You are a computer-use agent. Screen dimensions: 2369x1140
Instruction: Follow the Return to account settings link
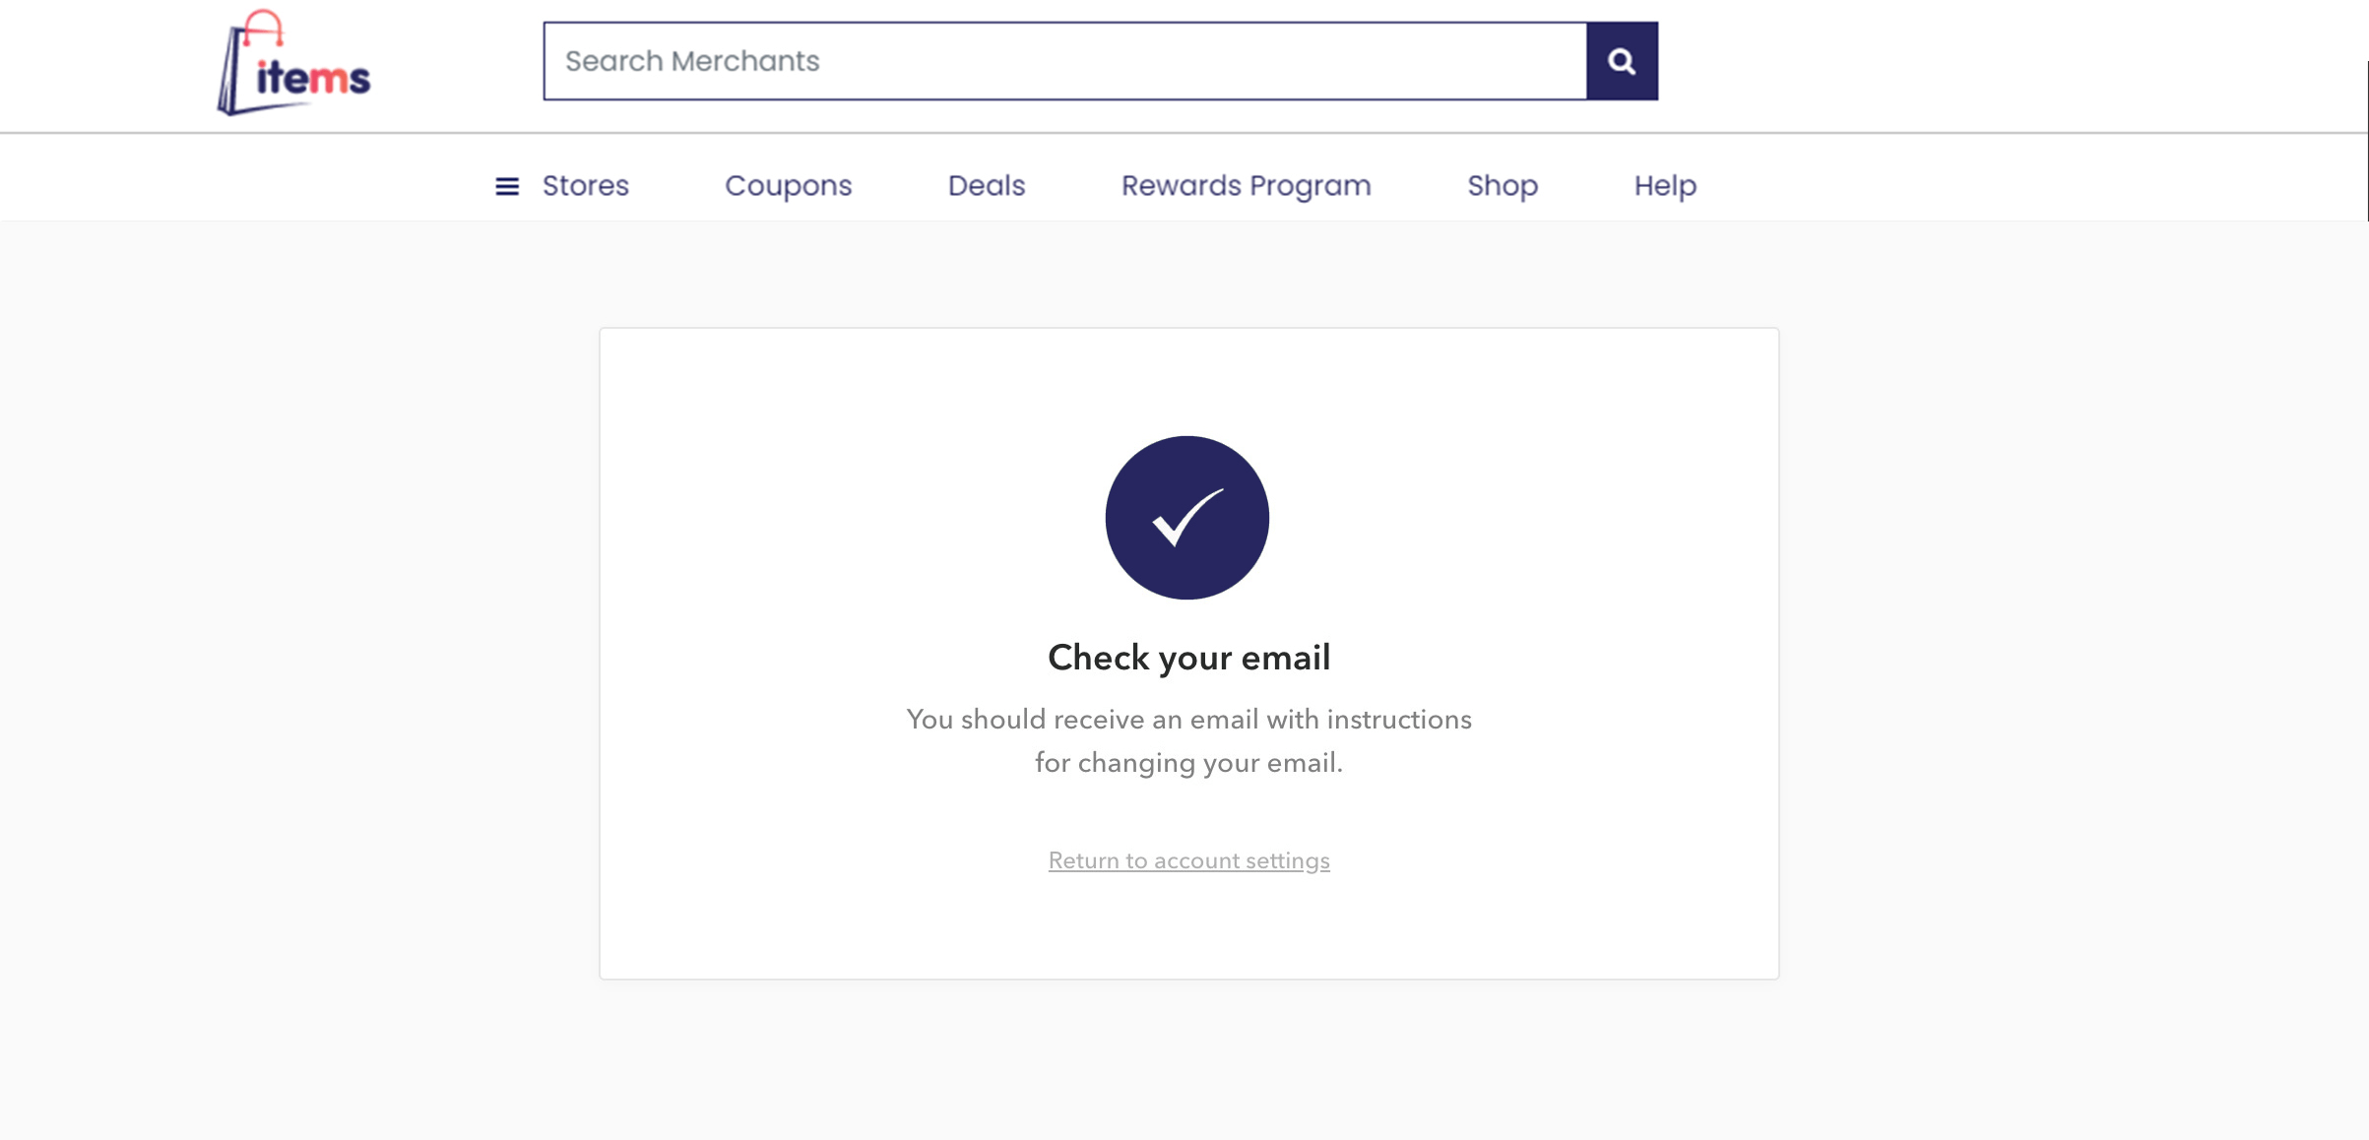[1188, 861]
